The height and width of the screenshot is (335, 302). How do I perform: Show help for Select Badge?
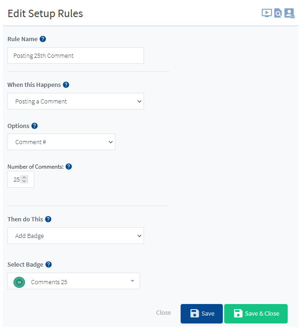pyautogui.click(x=49, y=264)
